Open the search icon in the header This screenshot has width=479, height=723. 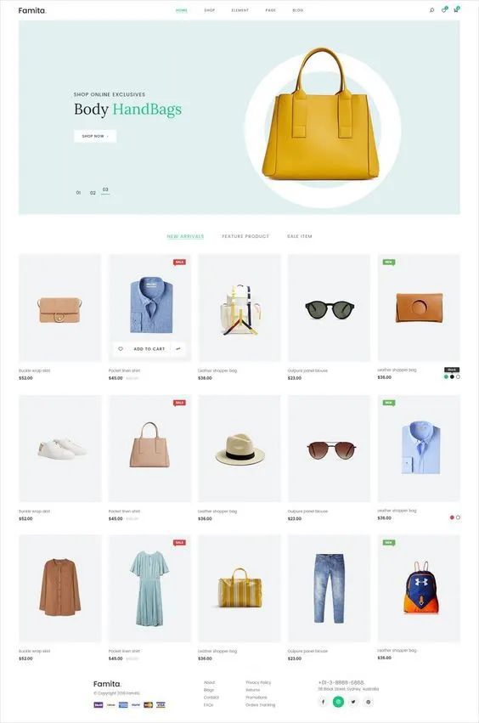(431, 10)
